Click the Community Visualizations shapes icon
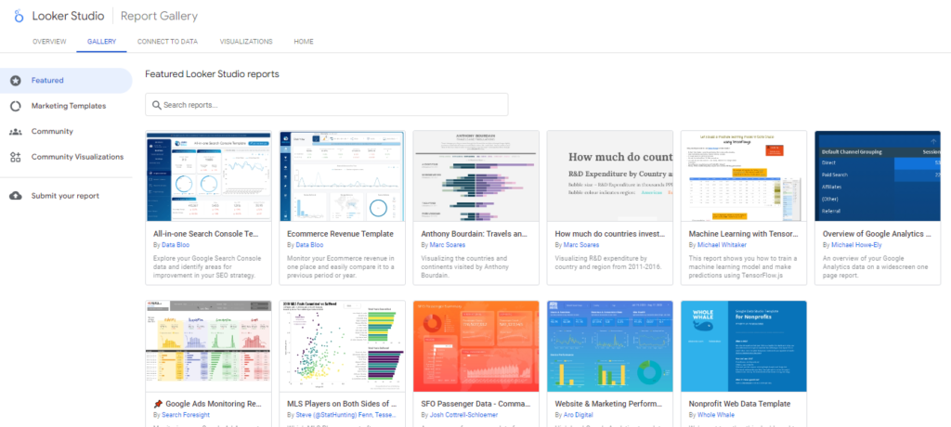Image resolution: width=951 pixels, height=427 pixels. tap(16, 157)
